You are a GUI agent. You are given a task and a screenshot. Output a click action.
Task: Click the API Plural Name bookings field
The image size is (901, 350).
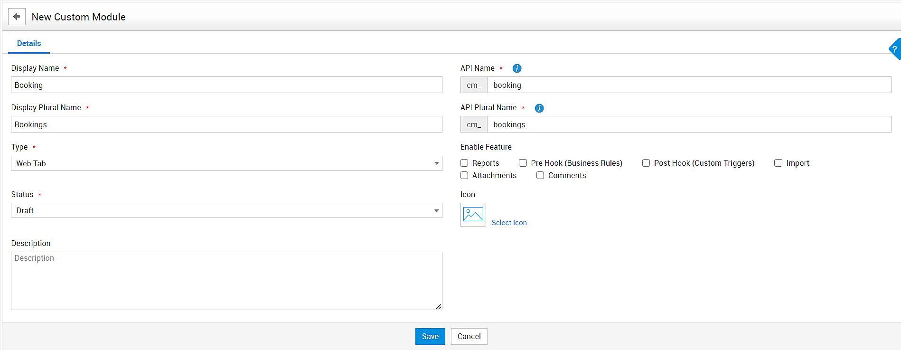click(x=689, y=124)
